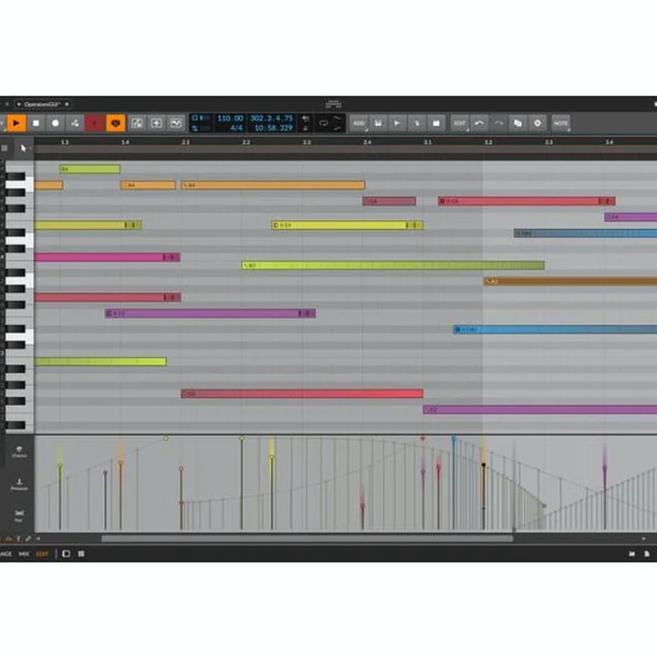Toggle the red automation record button
The image size is (657, 657).
click(95, 123)
